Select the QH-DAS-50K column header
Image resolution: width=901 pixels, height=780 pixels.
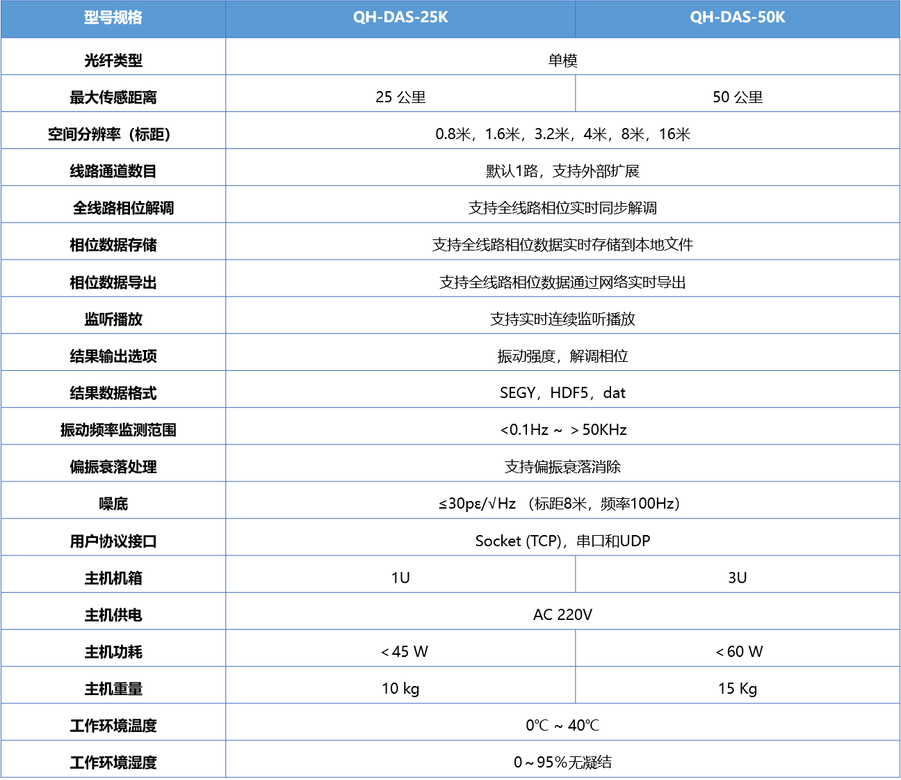pyautogui.click(x=737, y=18)
